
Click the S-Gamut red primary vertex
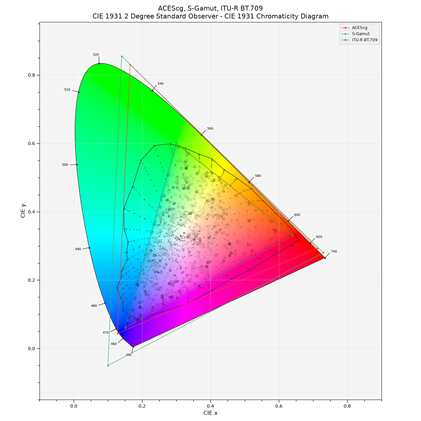pos(323,253)
